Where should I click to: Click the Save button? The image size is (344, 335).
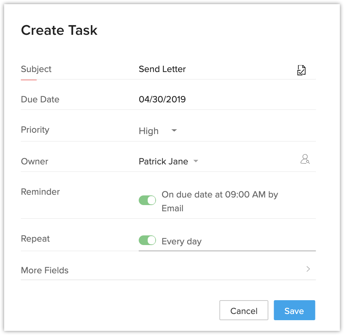[x=294, y=311]
